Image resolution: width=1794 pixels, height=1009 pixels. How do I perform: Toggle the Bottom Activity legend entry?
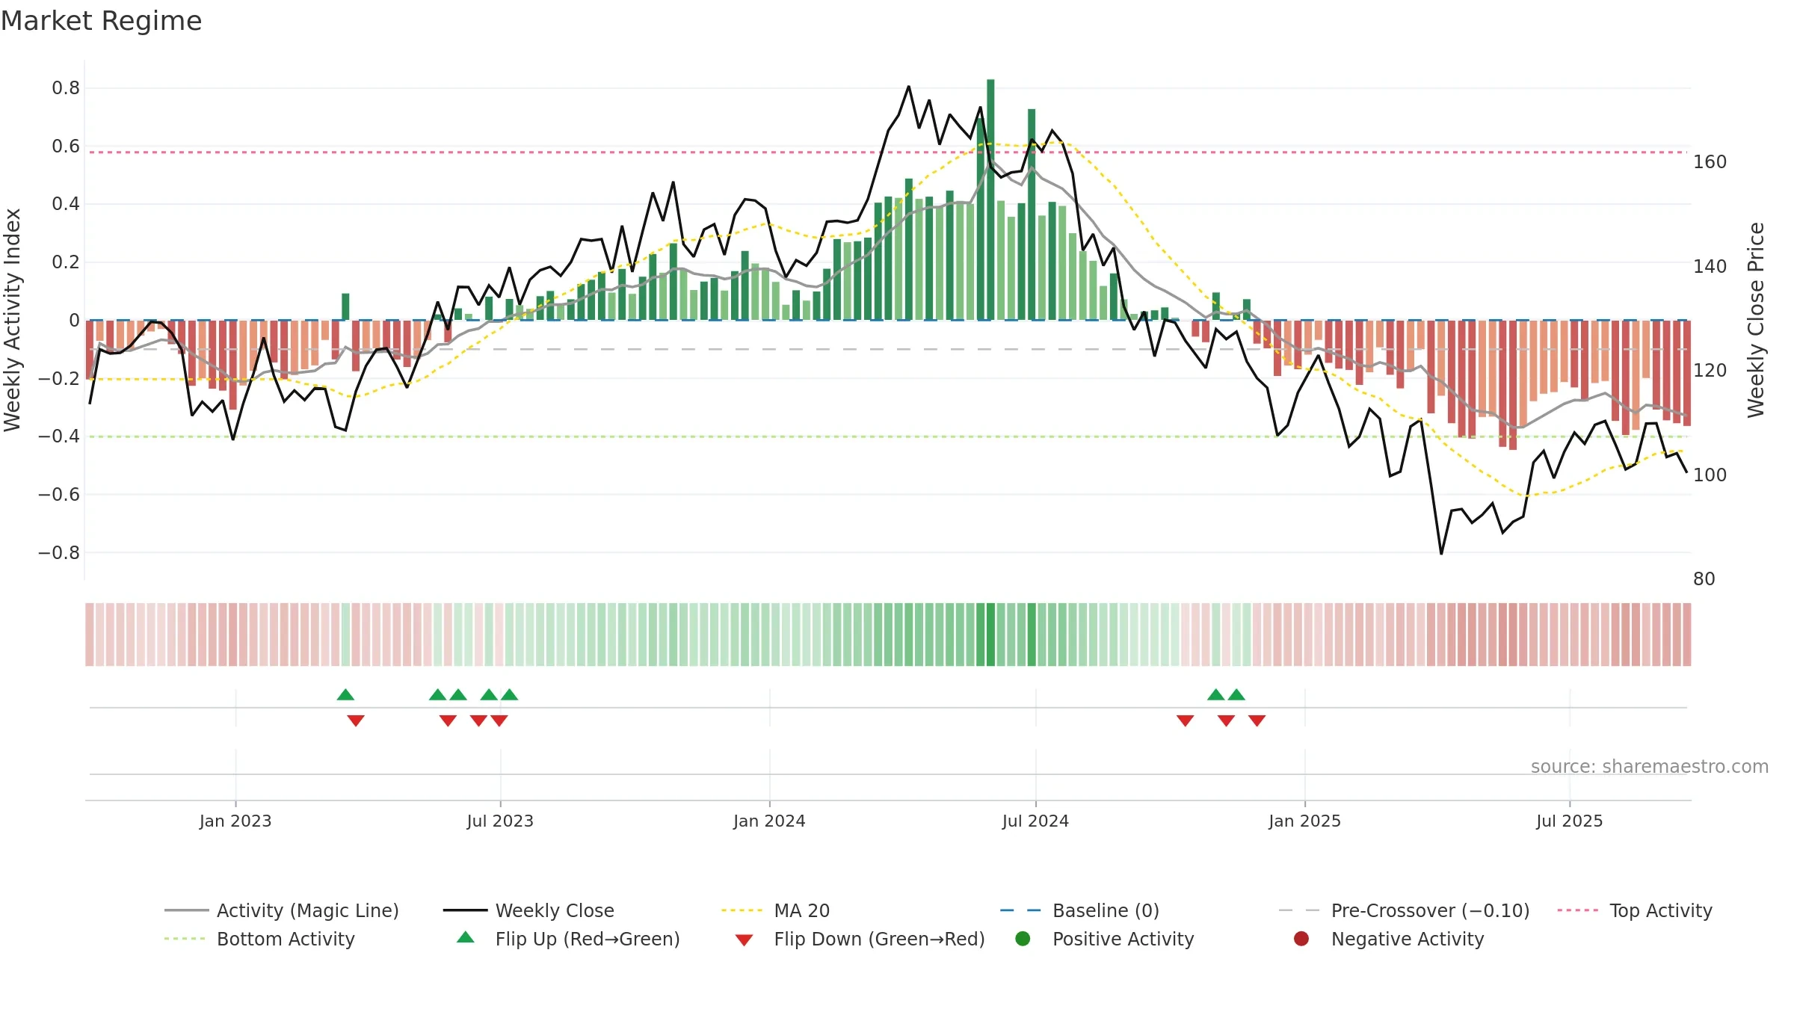click(260, 939)
